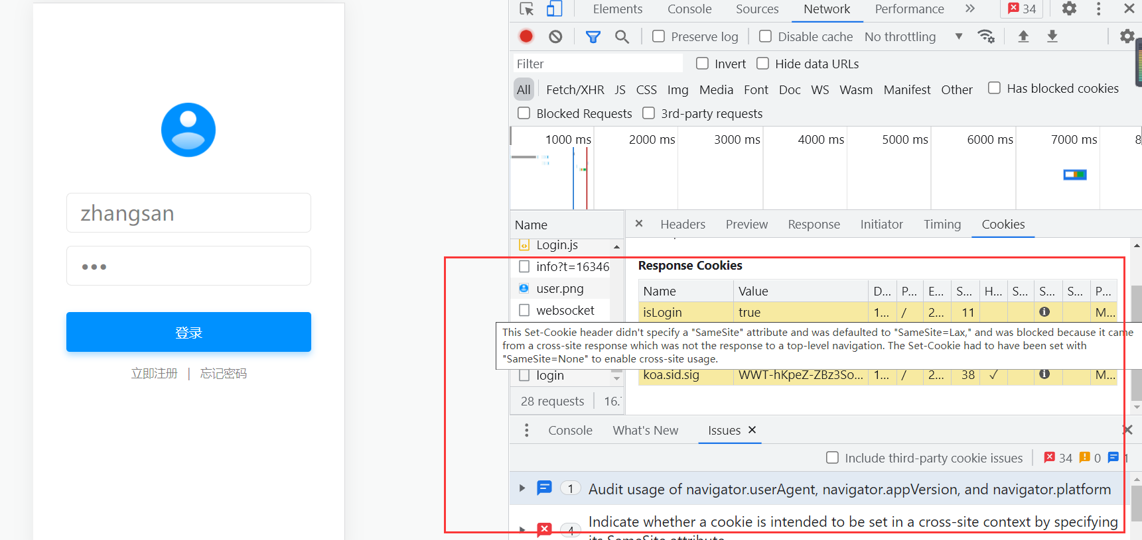
Task: Switch to the Console panel tab
Action: pyautogui.click(x=689, y=9)
